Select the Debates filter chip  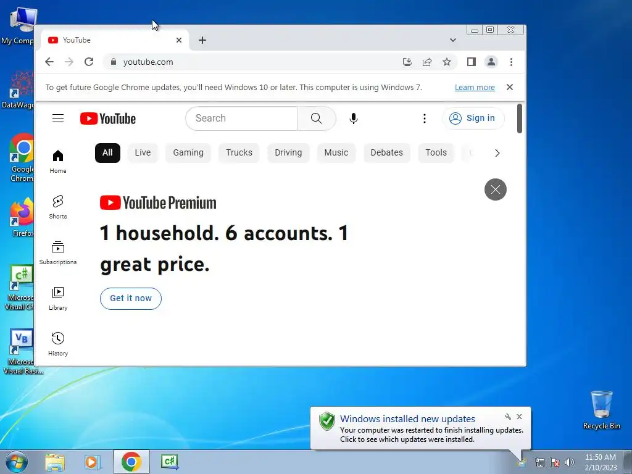tap(386, 153)
